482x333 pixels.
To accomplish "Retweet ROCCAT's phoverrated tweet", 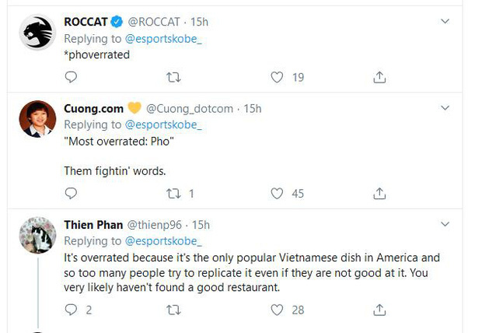I will 173,77.
